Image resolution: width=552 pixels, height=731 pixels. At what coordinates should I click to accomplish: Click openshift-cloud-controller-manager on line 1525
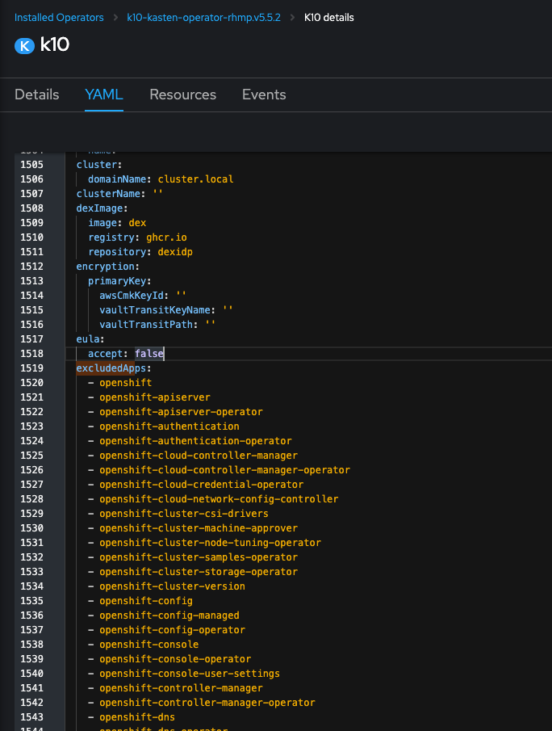tap(199, 455)
